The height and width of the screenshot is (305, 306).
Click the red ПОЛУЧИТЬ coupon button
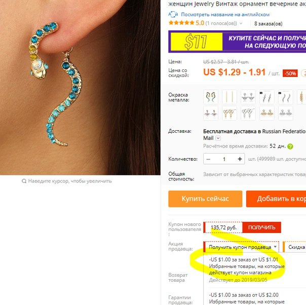tap(262, 227)
